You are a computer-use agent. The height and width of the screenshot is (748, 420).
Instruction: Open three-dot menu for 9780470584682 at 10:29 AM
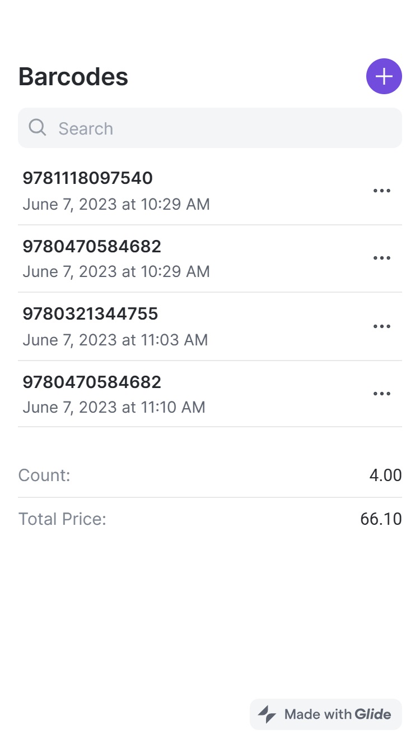[x=381, y=258]
